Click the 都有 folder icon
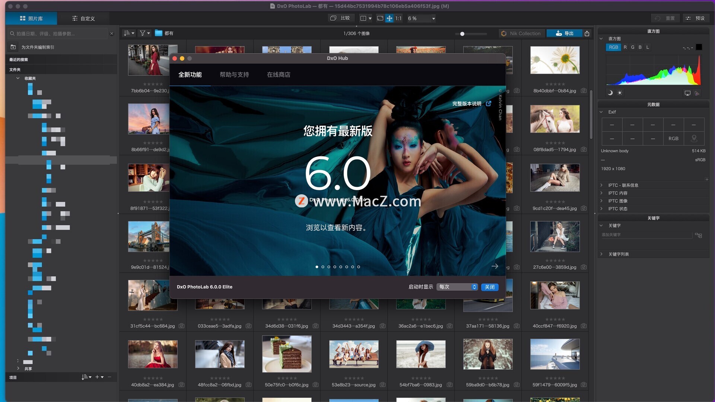 159,33
